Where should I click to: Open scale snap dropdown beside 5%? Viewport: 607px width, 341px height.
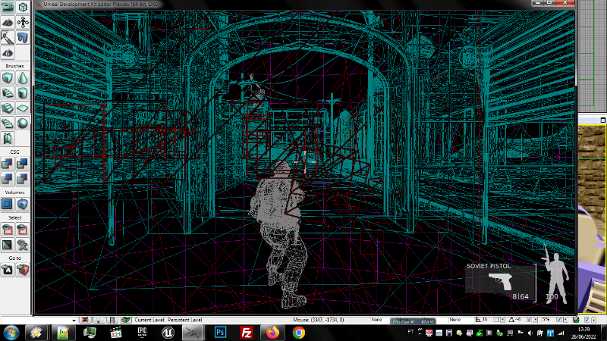coord(565,320)
